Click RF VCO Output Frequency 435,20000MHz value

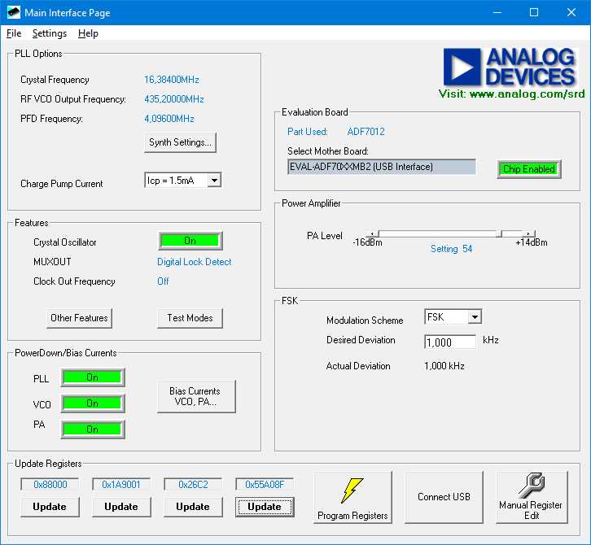[173, 99]
